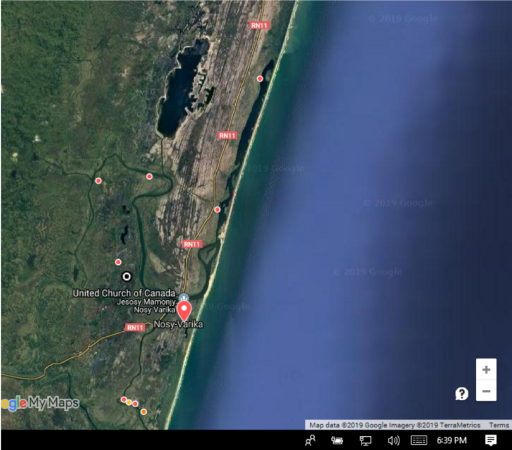Open the volume speaker tray icon

click(x=393, y=441)
